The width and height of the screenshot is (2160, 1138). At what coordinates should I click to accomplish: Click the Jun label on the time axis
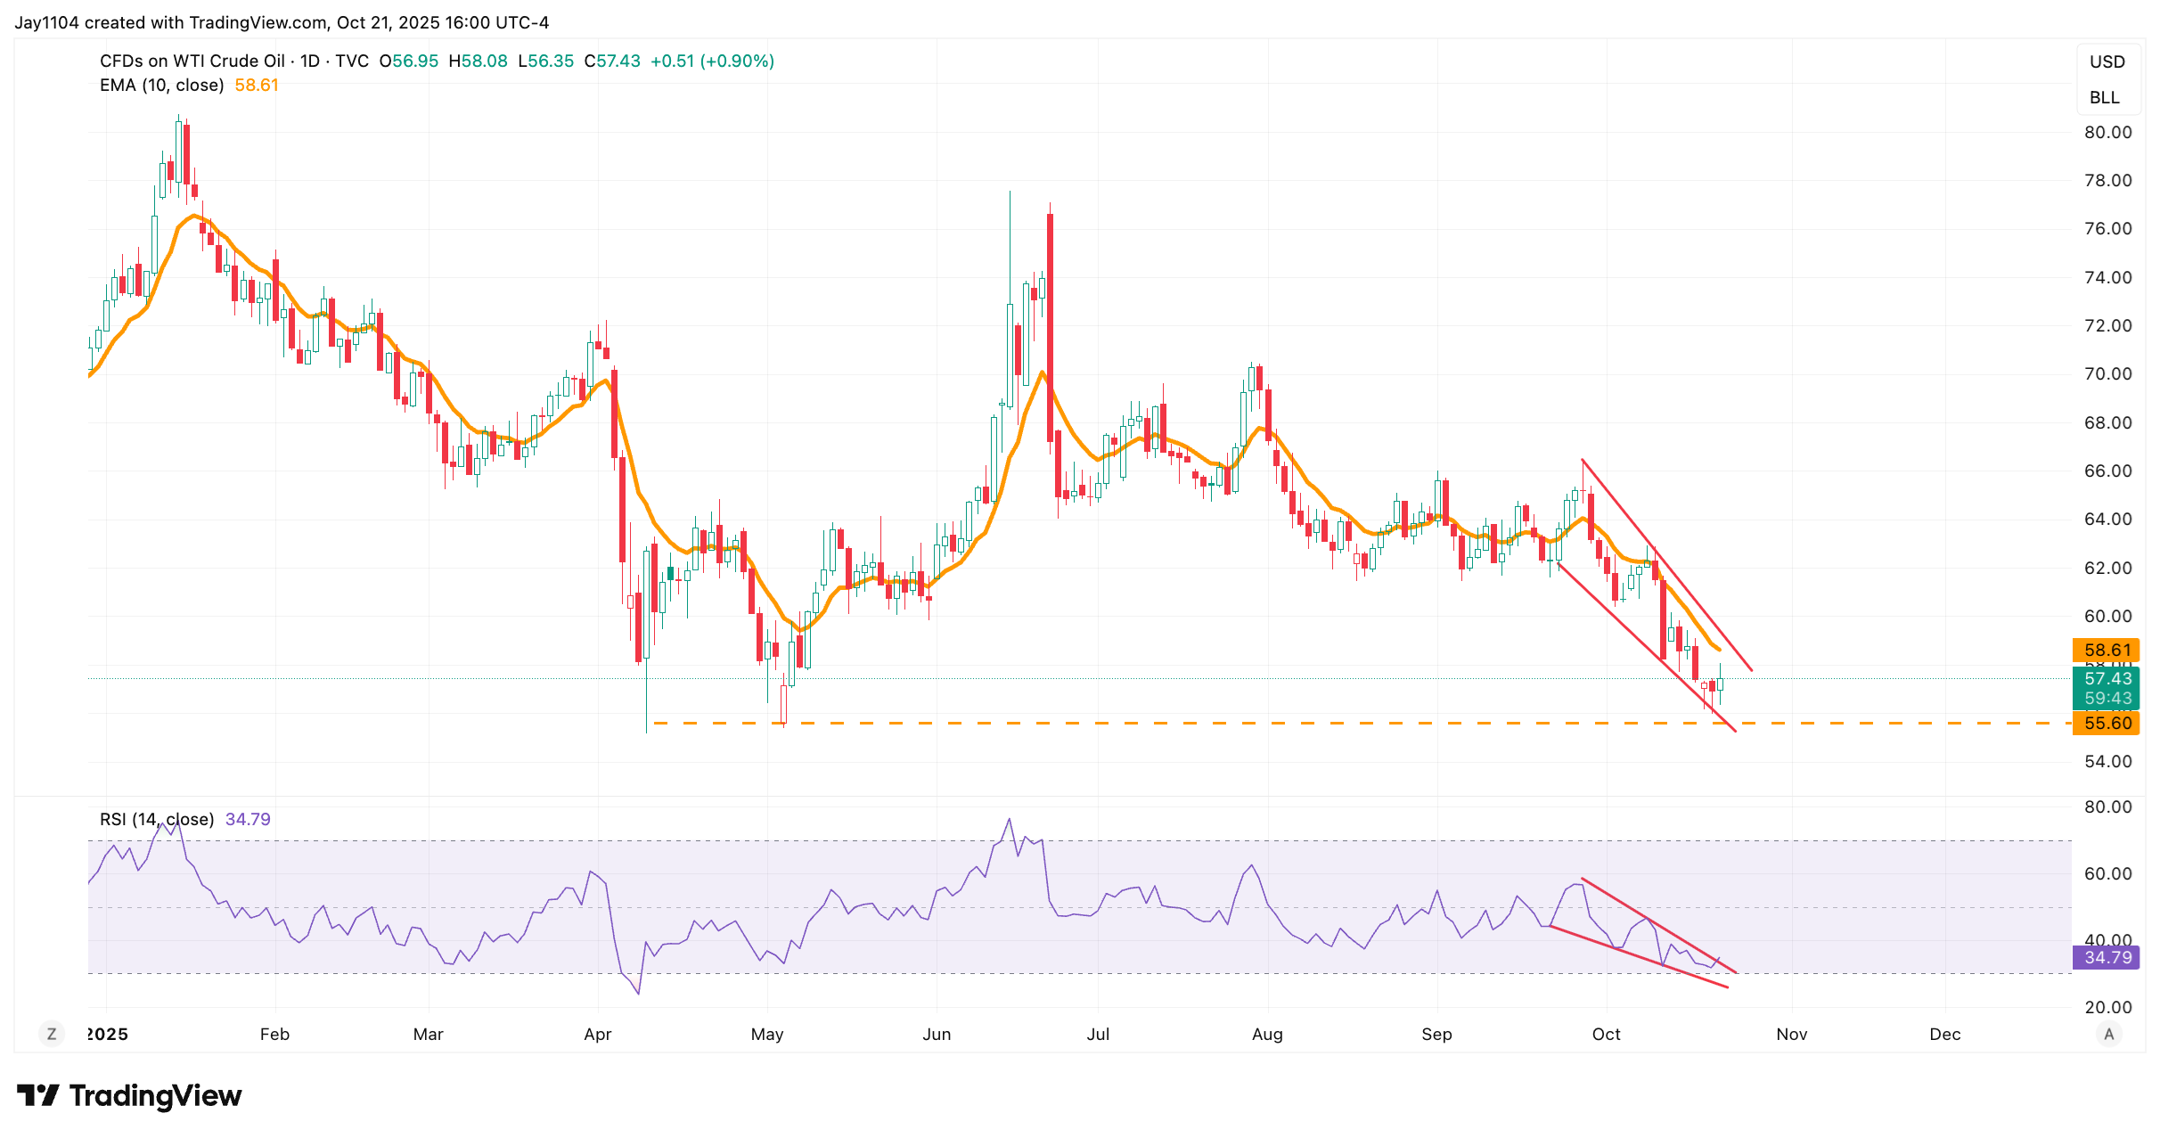(x=937, y=1034)
